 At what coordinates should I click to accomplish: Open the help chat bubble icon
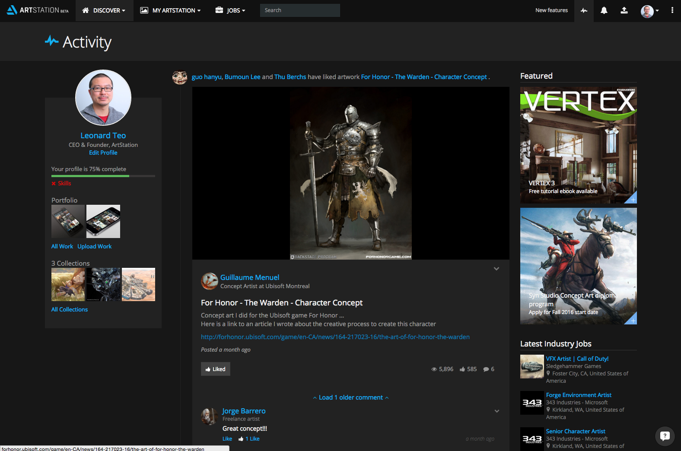665,436
